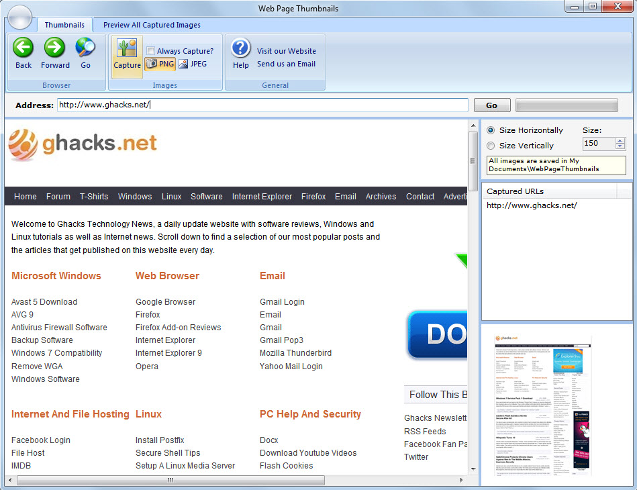Click the horizontal scrollbar right arrow
Screen dimensions: 637x490
tap(462, 480)
